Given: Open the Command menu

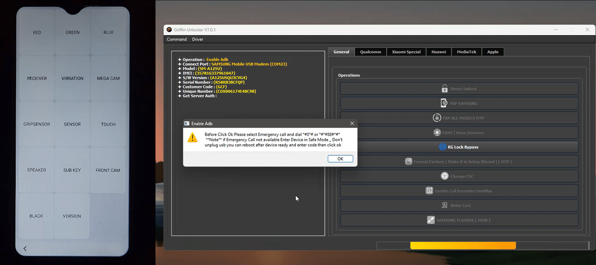Looking at the screenshot, I should tap(177, 39).
